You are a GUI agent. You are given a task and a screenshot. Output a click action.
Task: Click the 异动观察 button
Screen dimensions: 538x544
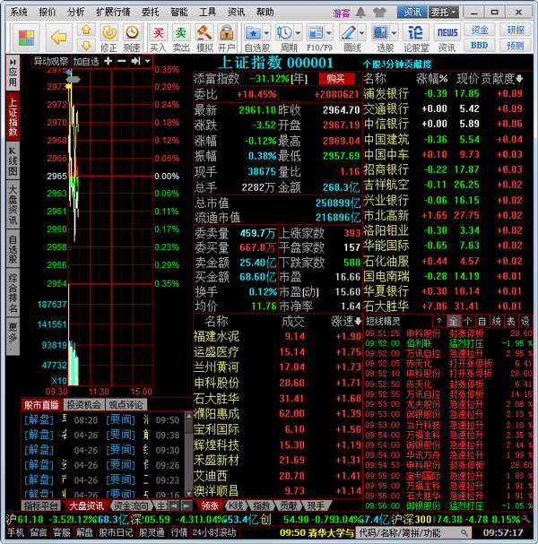click(x=51, y=62)
